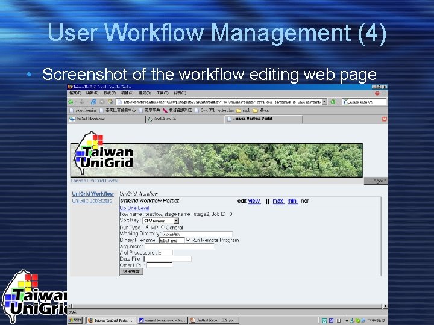Click the number of Processors input field
The height and width of the screenshot is (325, 434).
click(x=165, y=253)
